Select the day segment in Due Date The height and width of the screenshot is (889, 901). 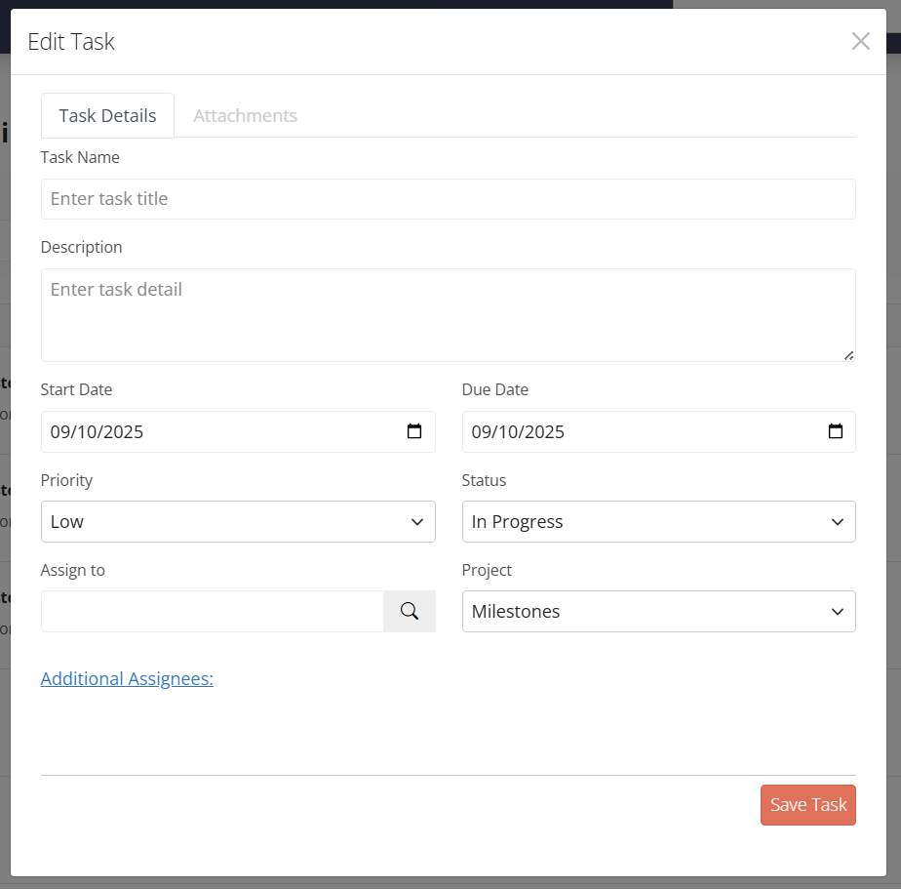pyautogui.click(x=509, y=432)
